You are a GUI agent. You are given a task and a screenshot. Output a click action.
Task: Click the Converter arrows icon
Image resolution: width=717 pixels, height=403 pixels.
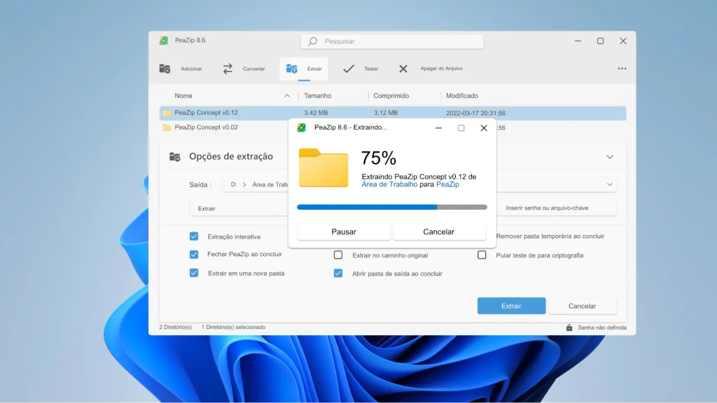(x=228, y=69)
